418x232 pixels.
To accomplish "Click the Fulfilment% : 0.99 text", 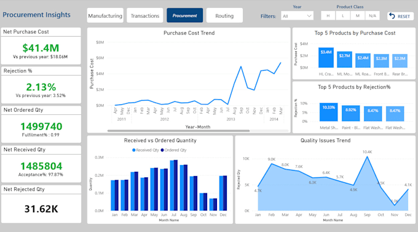I will (x=41, y=135).
